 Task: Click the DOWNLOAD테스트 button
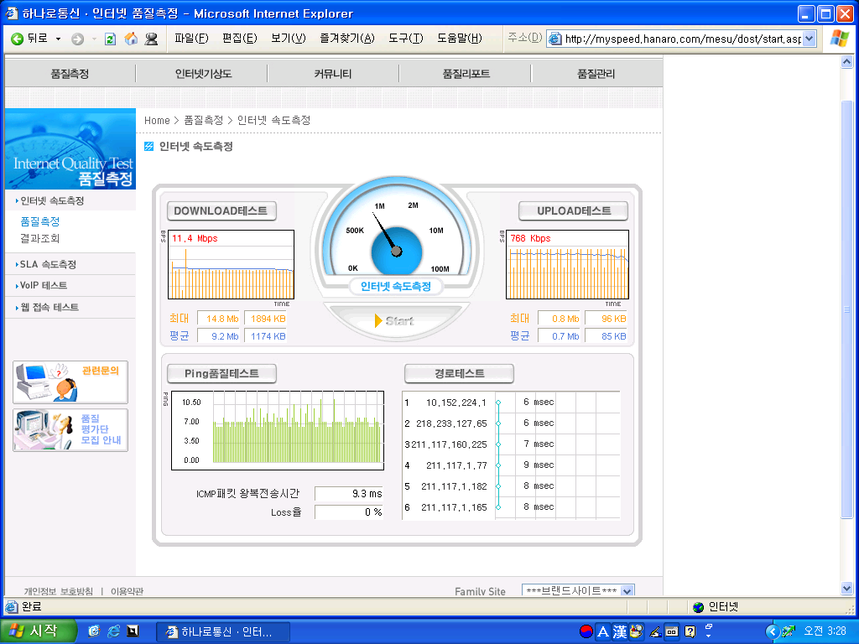[221, 210]
